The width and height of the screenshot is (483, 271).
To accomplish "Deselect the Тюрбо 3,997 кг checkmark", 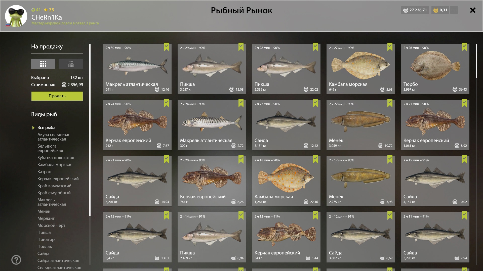I will (x=464, y=47).
